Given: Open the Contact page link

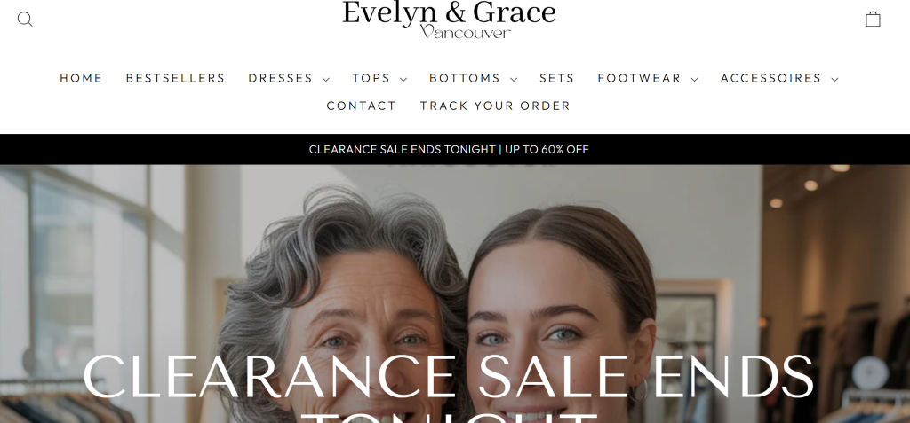Looking at the screenshot, I should (x=362, y=106).
